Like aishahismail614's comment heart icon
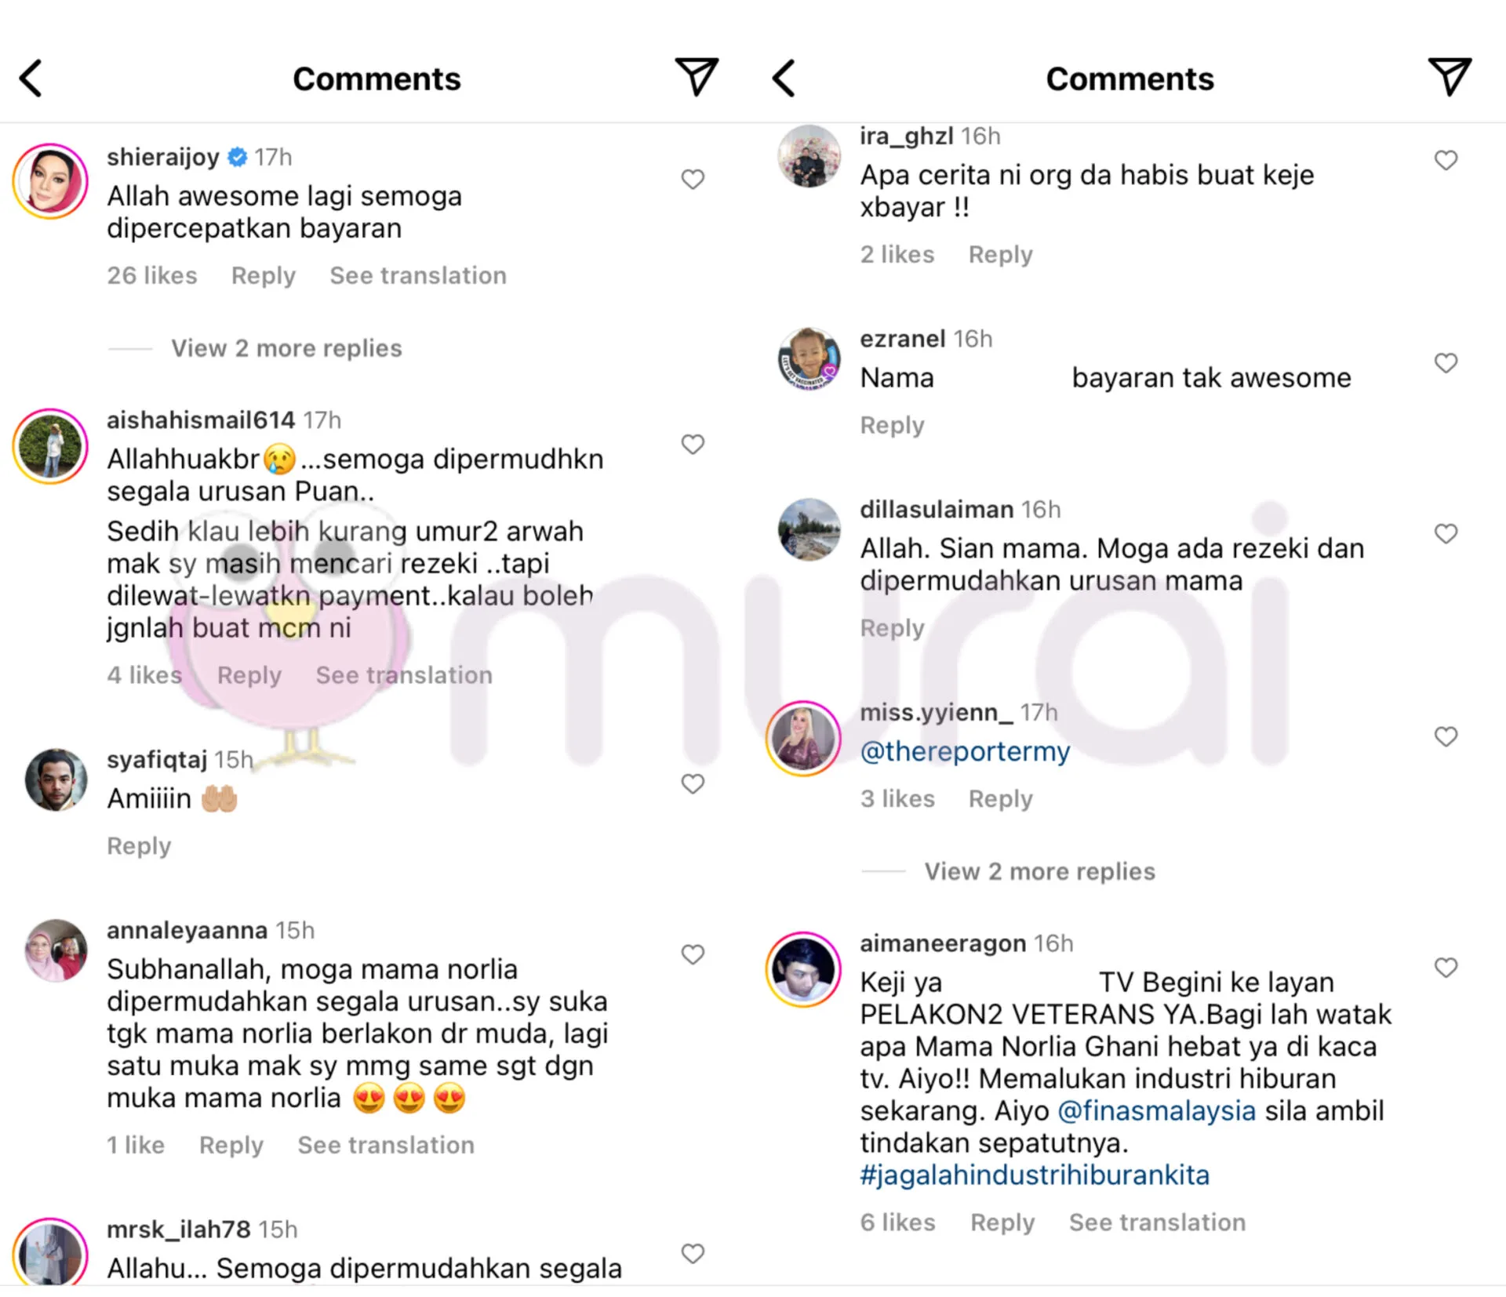This screenshot has height=1297, width=1506. coord(693,445)
